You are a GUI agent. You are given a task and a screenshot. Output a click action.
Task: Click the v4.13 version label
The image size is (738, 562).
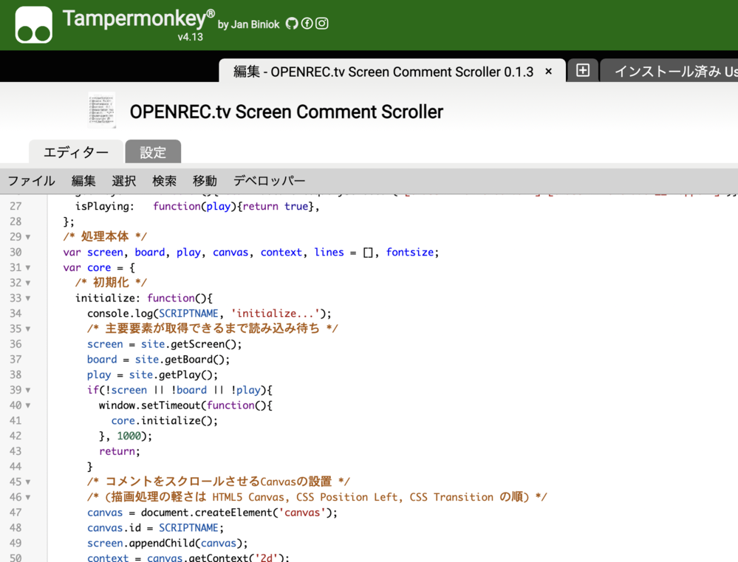pos(190,37)
